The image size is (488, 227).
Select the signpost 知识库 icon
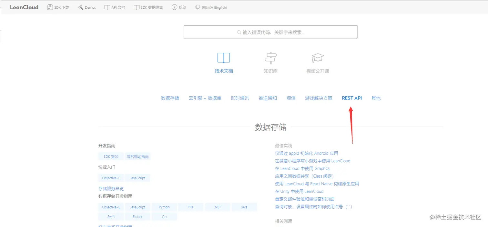pyautogui.click(x=270, y=58)
